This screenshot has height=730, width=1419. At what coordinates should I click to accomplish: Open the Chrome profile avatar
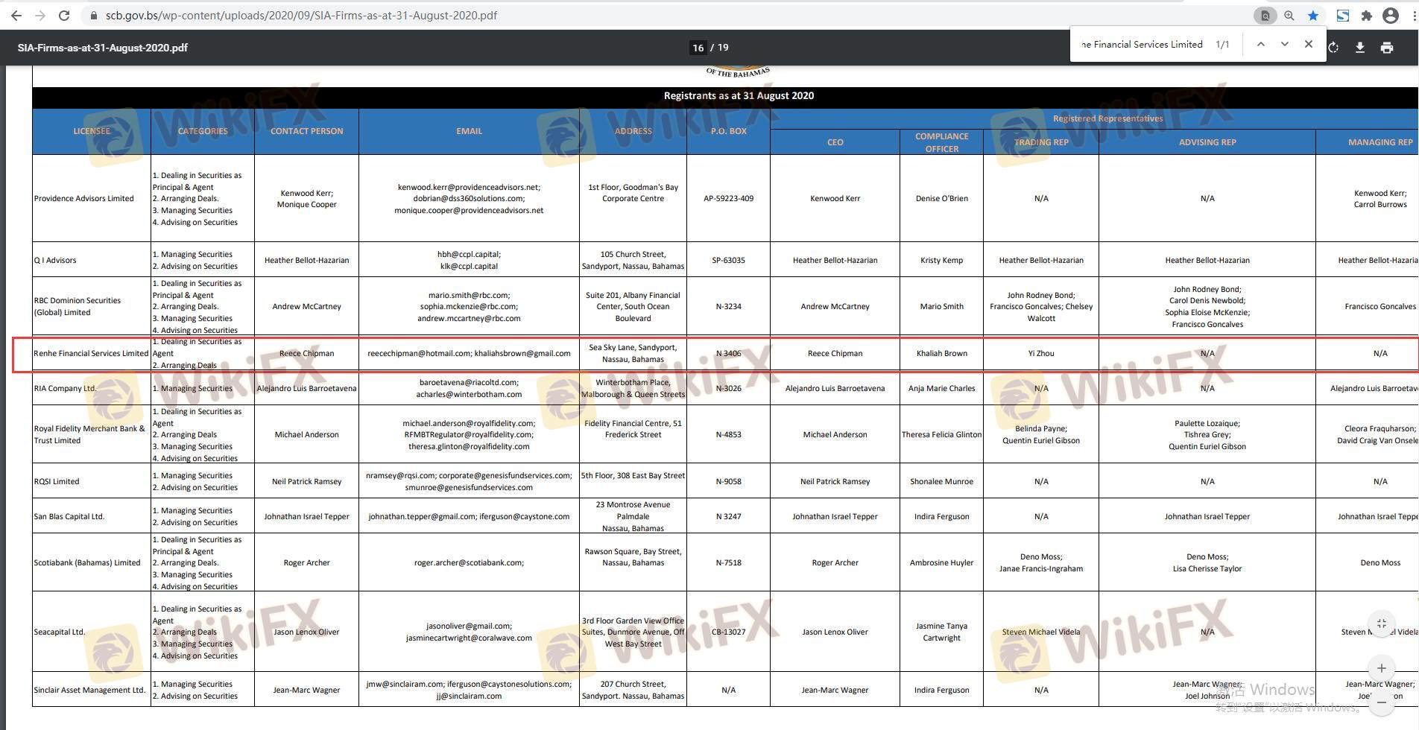(x=1391, y=15)
